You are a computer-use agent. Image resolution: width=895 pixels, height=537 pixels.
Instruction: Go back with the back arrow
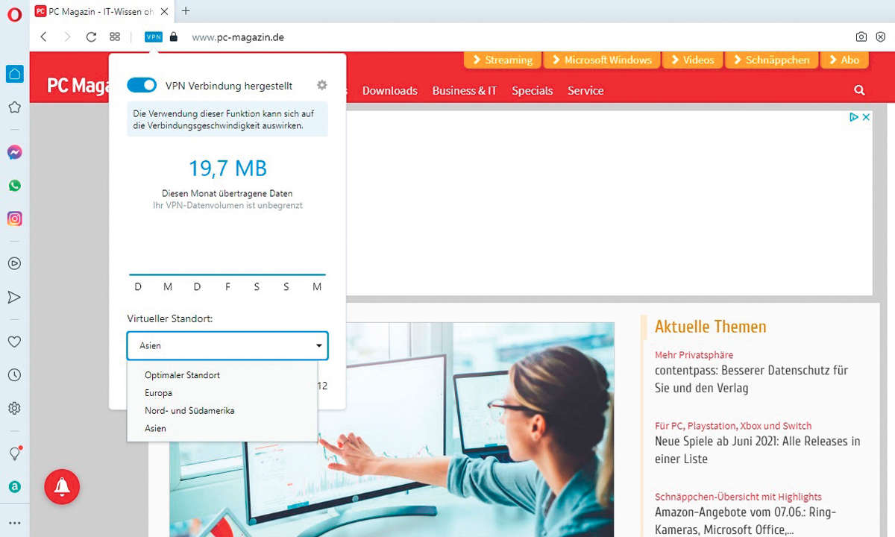43,37
